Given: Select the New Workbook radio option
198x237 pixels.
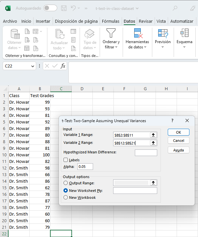Looking at the screenshot, I should point(66,197).
